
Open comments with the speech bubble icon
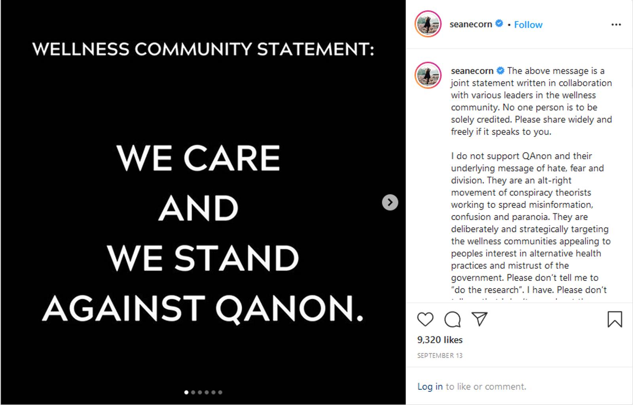click(x=452, y=319)
